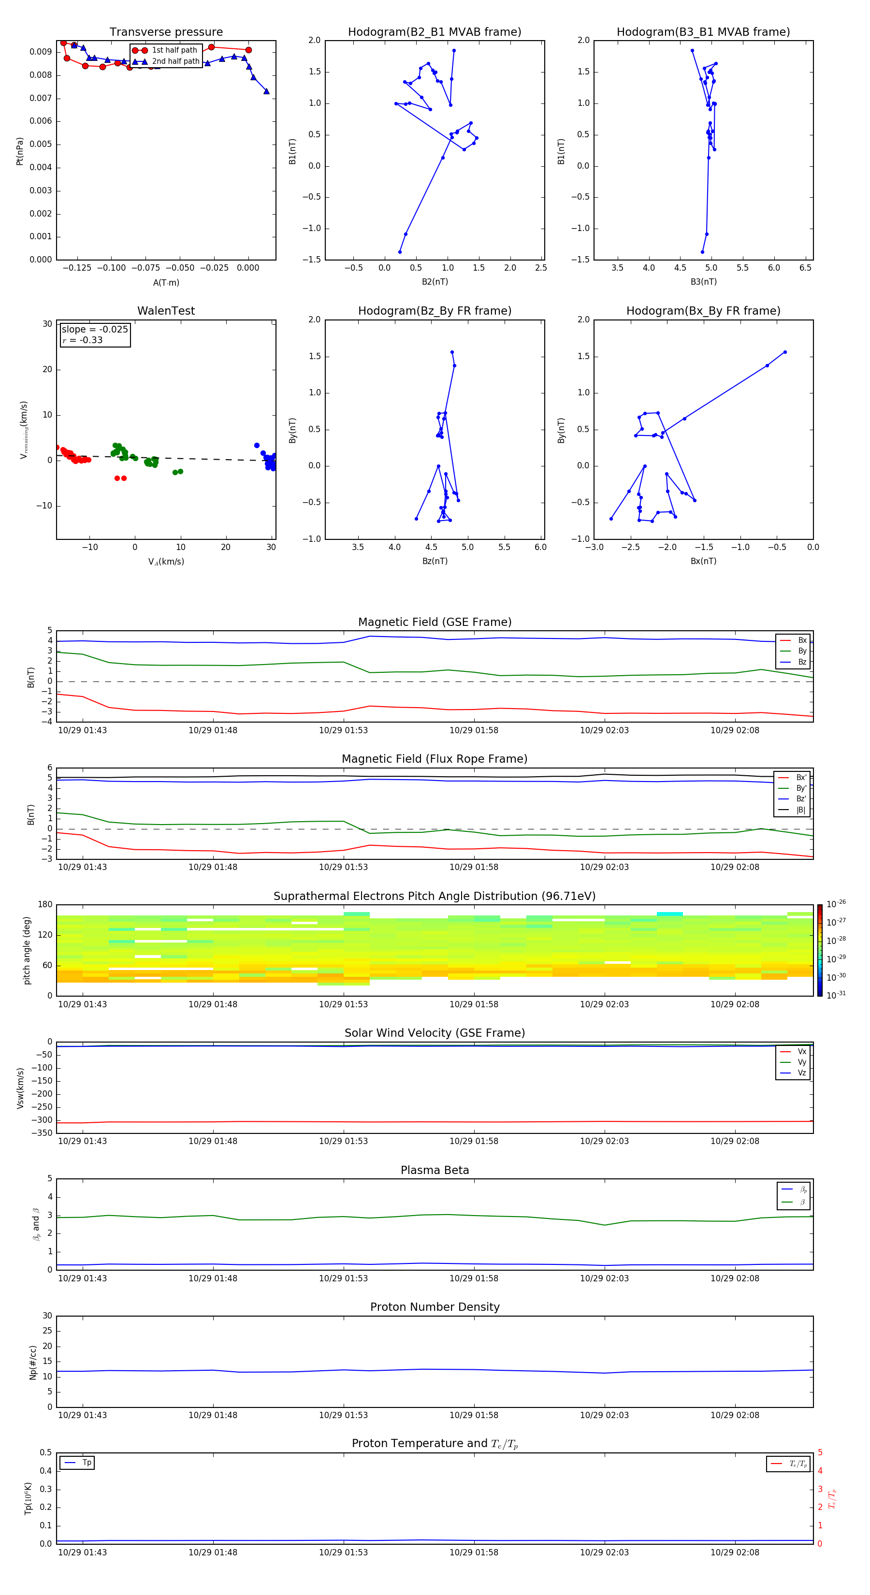870x1595 pixels.
Task: Click the 'Proton Temperature and Te/Tp' title
Action: pyautogui.click(x=435, y=1444)
